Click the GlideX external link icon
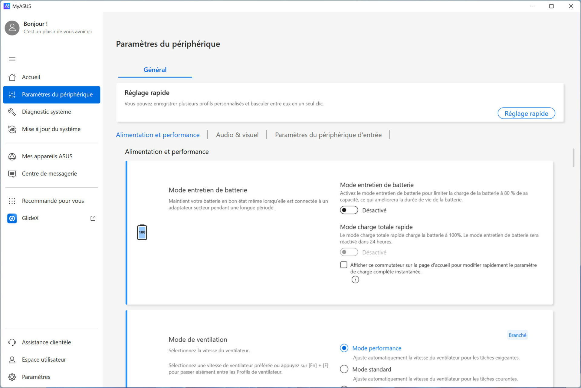 93,218
